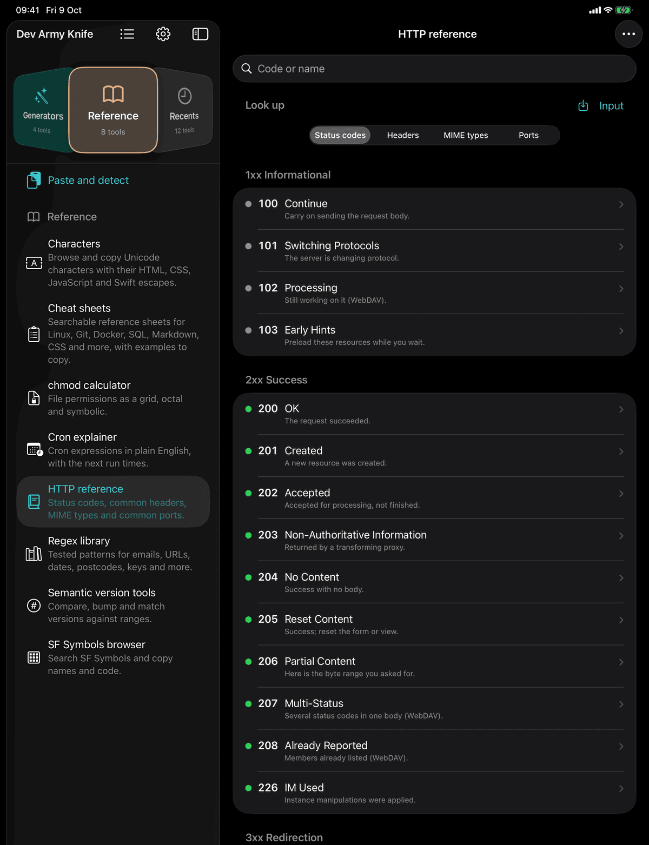Select the Reference 8 tools card
The height and width of the screenshot is (845, 649).
[113, 110]
